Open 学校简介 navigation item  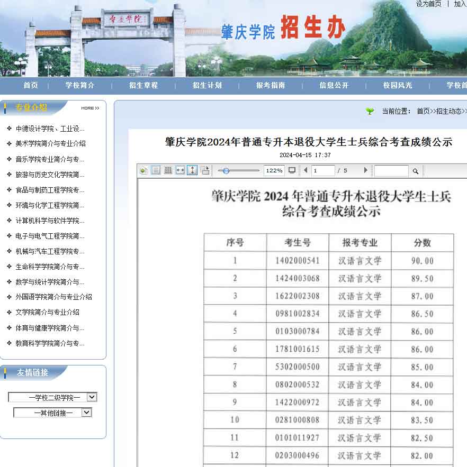[80, 86]
